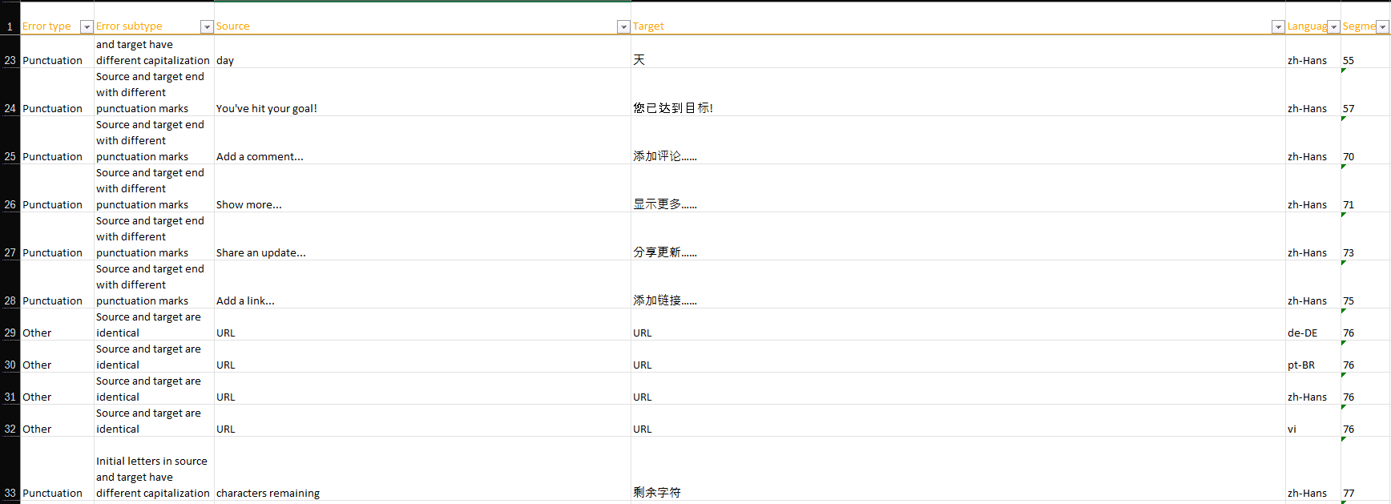Viewport: 1391px width, 504px height.
Task: Click the 'Add a link...' source cell
Action: 245,300
